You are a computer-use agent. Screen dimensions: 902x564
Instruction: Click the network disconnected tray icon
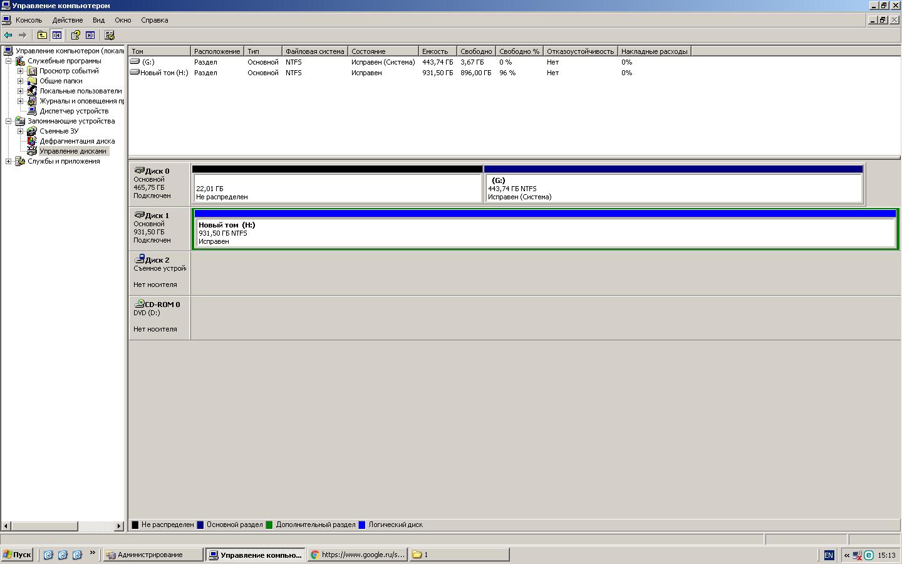click(858, 555)
